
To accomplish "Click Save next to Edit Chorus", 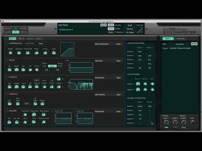I will (119, 78).
